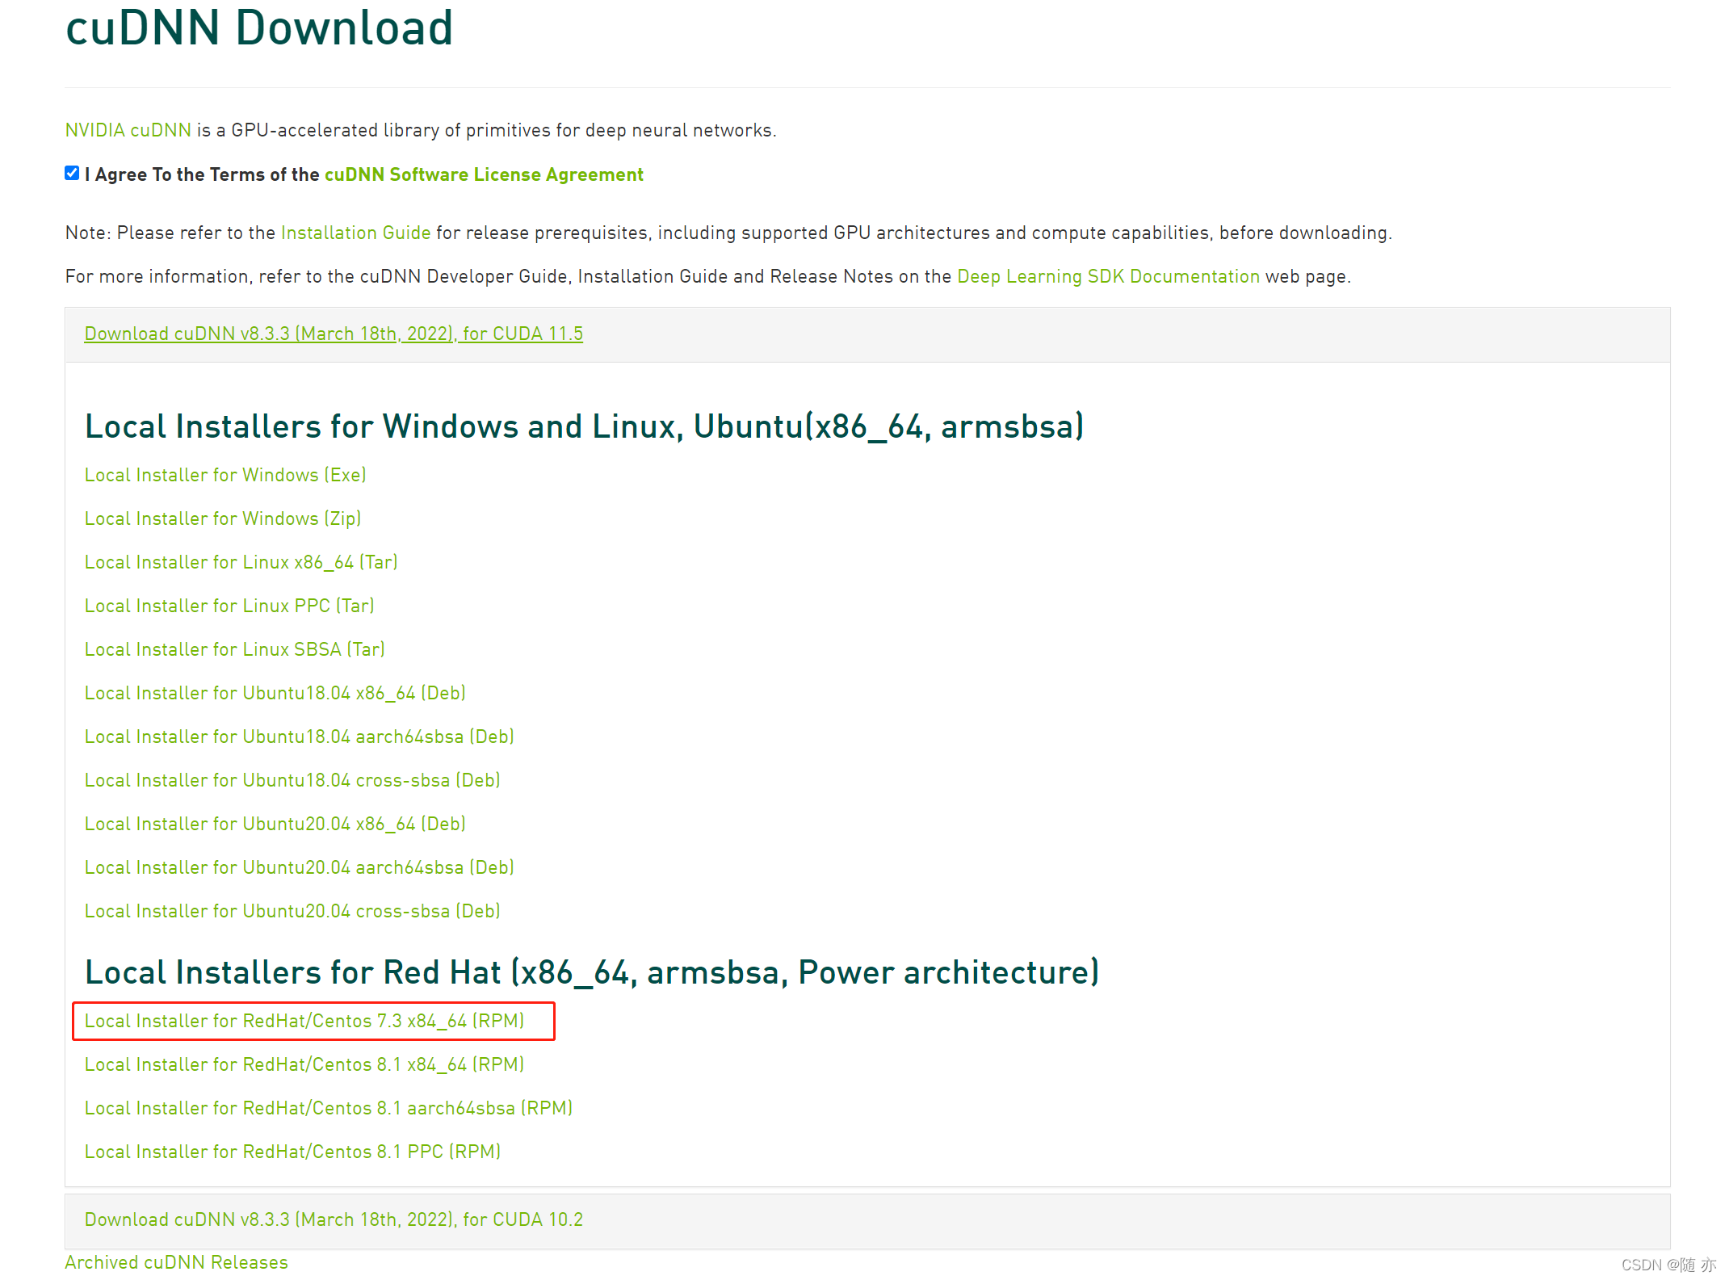Click the NVIDIA cuDNN link
The image size is (1729, 1280).
(x=128, y=130)
